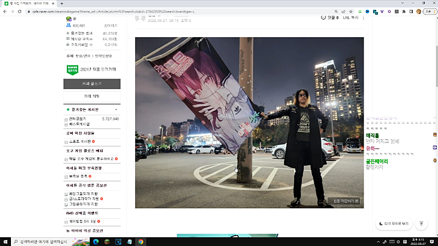Open the comments speech bubble icon
This screenshot has height=246, width=438.
click(324, 17)
